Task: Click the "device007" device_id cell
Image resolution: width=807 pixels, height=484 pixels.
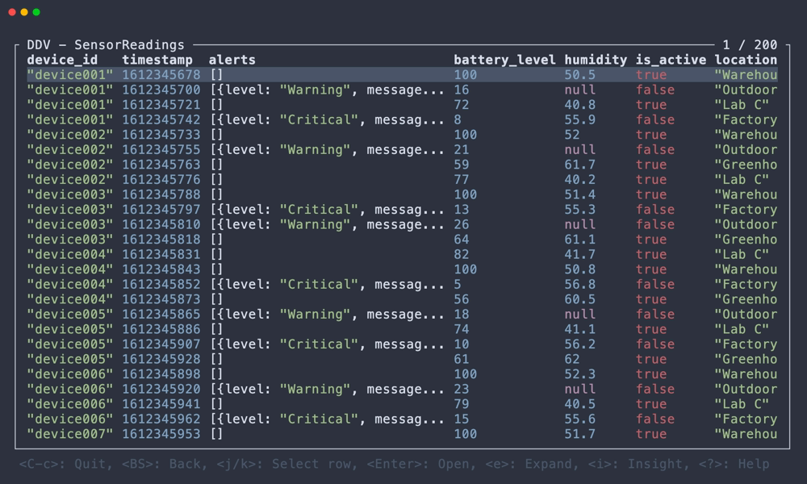Action: click(70, 433)
